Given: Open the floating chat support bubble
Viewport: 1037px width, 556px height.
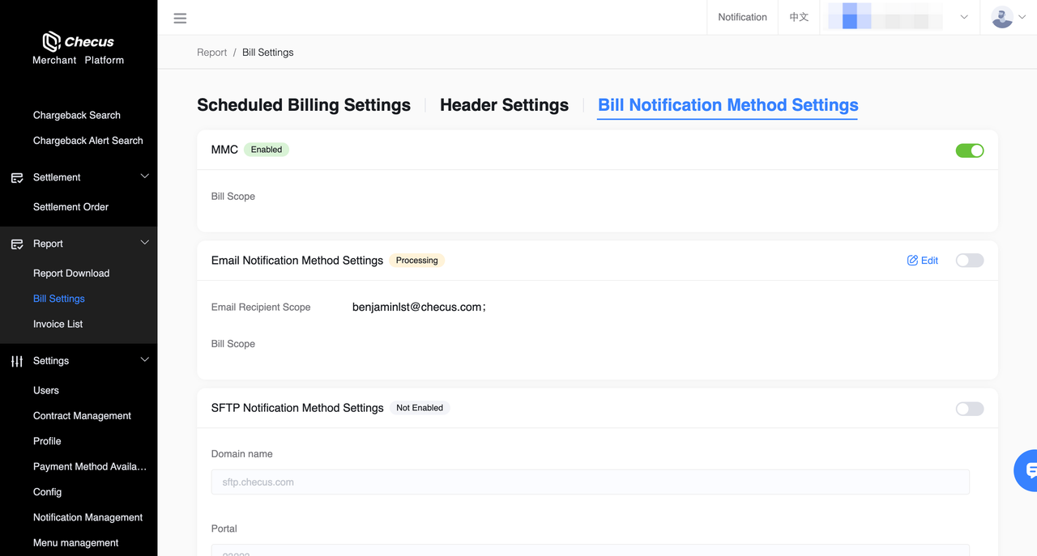Looking at the screenshot, I should pos(1027,470).
